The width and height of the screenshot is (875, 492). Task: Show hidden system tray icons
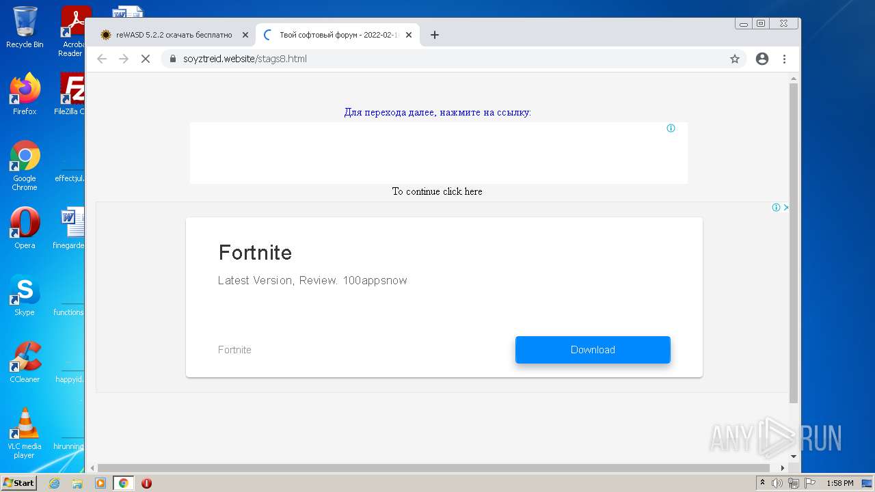(x=762, y=483)
